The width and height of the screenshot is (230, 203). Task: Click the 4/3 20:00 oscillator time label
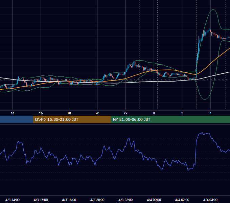click(97, 200)
